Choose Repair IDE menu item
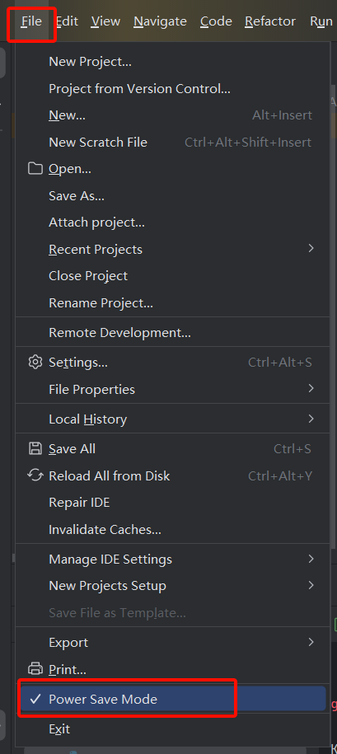The width and height of the screenshot is (337, 754). point(79,503)
